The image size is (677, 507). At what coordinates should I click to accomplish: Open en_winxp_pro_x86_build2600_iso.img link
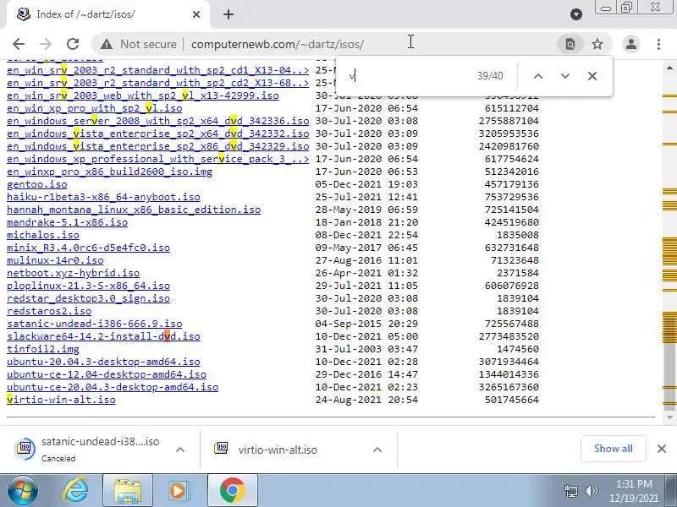(110, 172)
